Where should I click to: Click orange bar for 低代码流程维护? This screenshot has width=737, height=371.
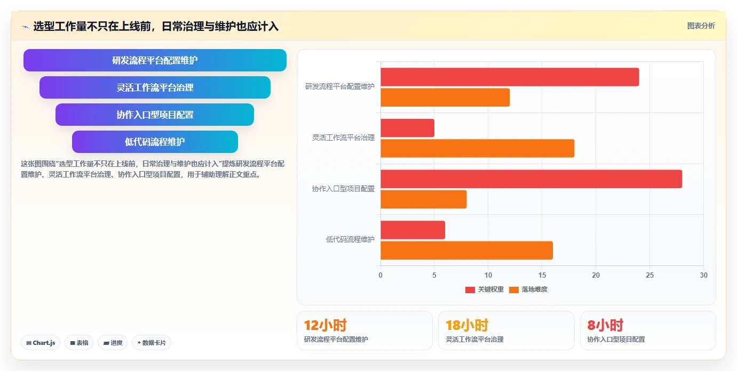click(x=466, y=251)
